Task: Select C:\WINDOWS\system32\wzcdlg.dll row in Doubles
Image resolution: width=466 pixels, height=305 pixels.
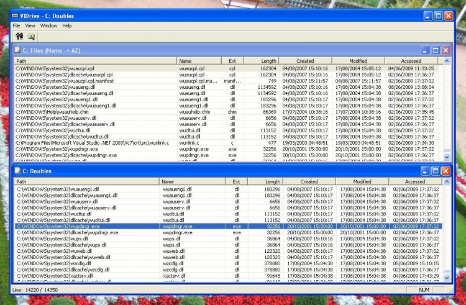Action: (229, 263)
